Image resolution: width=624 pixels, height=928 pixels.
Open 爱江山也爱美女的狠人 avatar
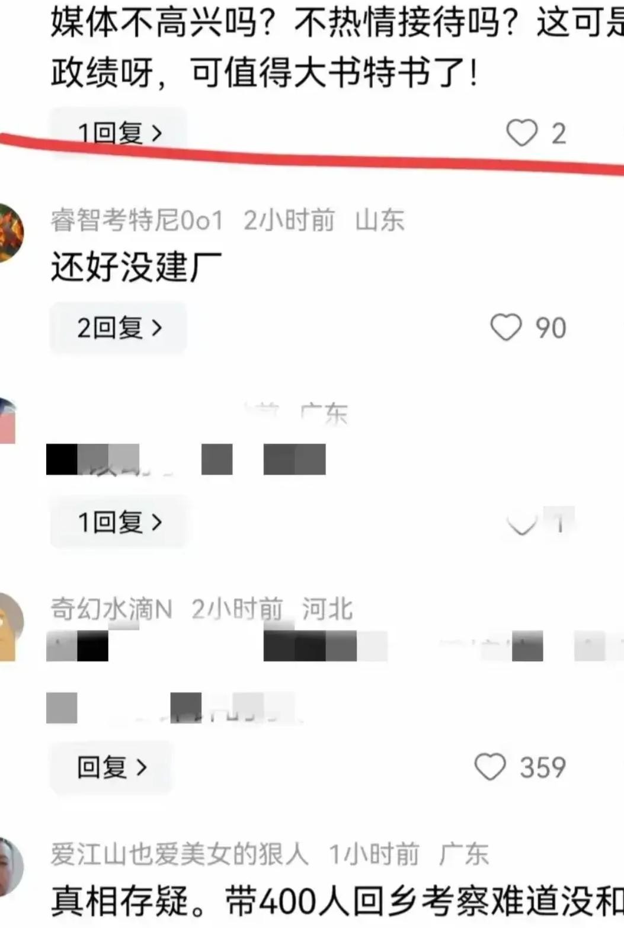pyautogui.click(x=11, y=867)
